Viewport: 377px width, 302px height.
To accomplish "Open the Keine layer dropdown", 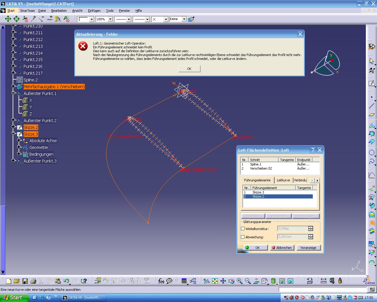I will pyautogui.click(x=184, y=19).
